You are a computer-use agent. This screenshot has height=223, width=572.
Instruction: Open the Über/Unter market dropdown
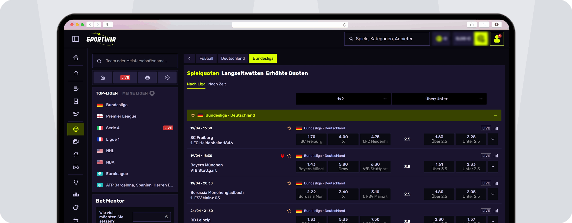[439, 99]
